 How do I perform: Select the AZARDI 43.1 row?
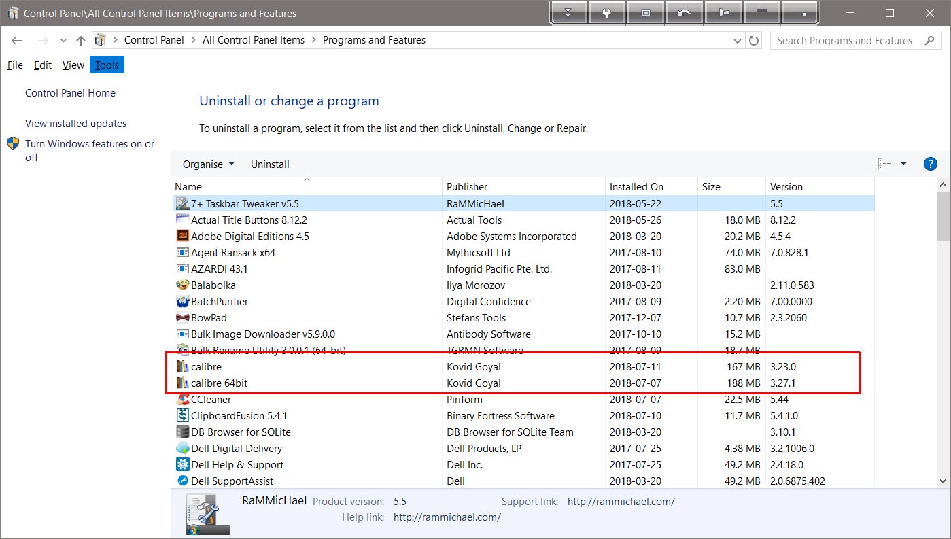(x=523, y=268)
